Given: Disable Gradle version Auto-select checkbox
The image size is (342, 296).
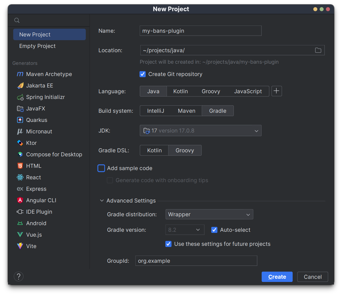Looking at the screenshot, I should pos(214,230).
